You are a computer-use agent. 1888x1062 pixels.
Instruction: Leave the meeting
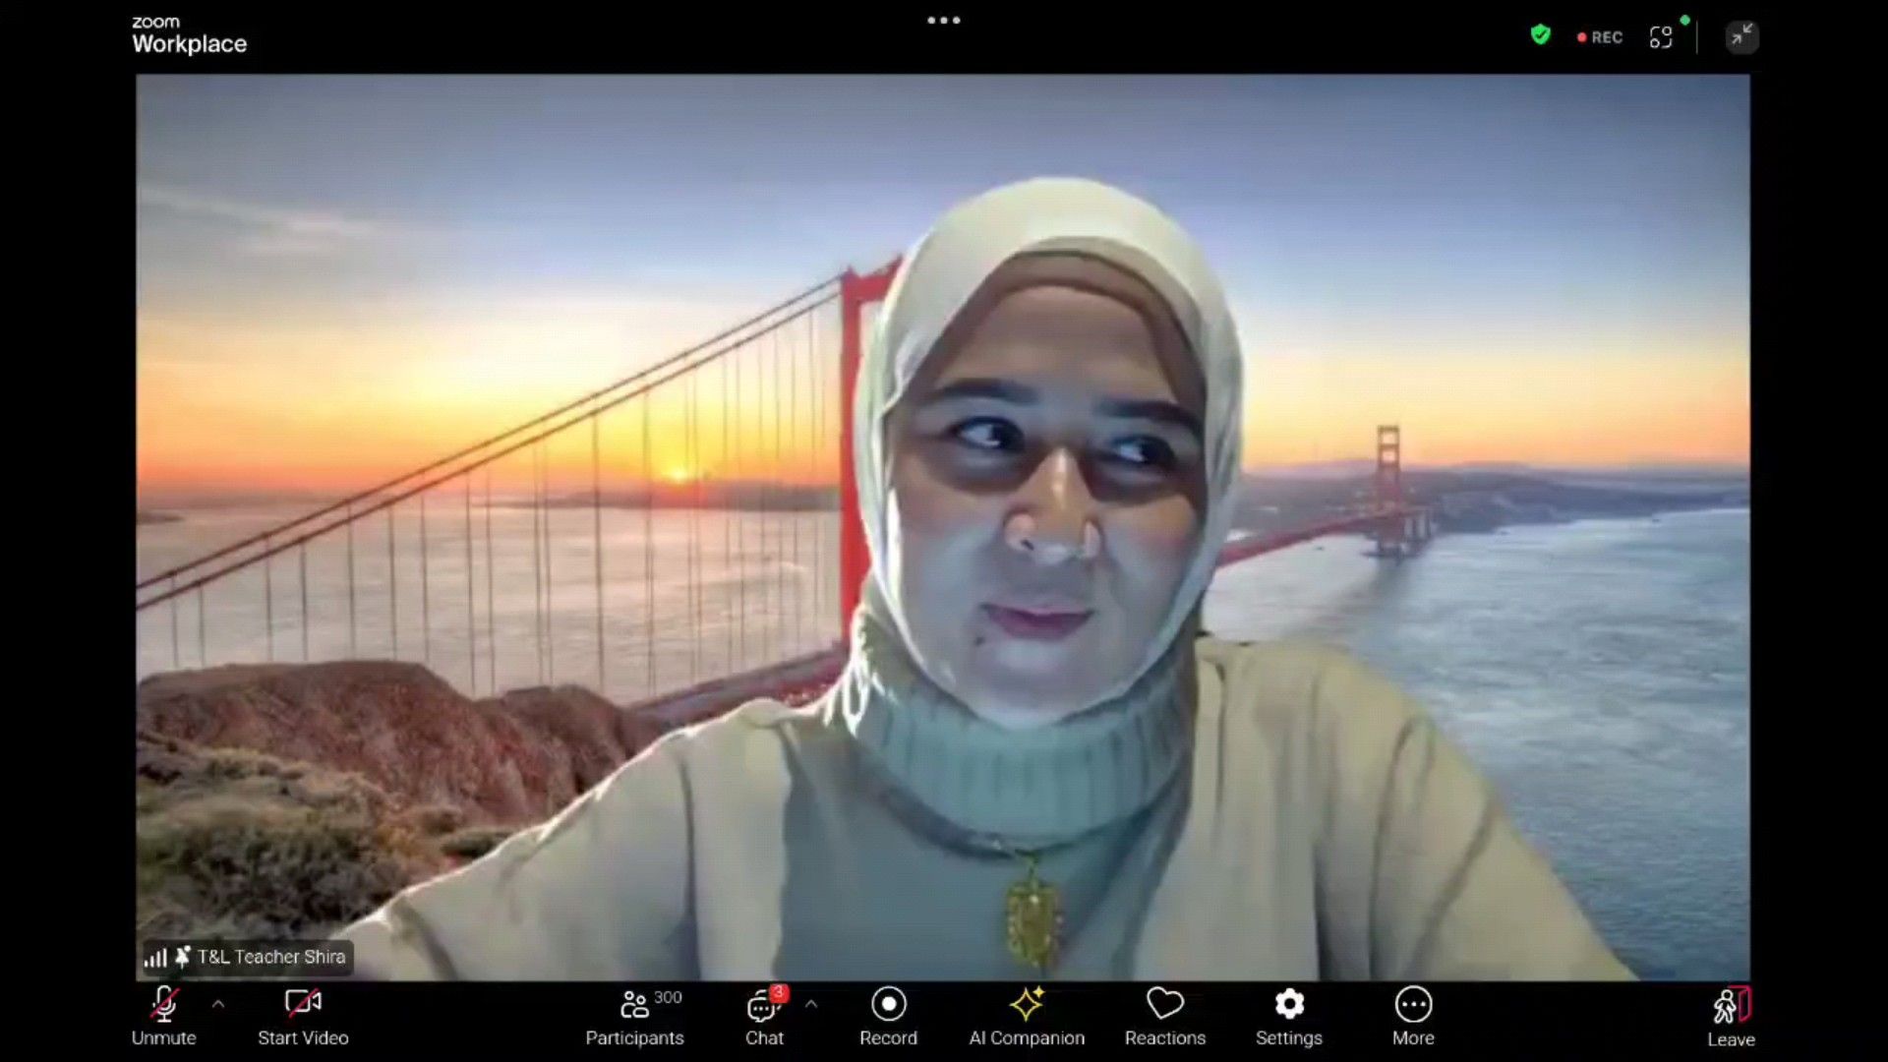(1731, 1017)
